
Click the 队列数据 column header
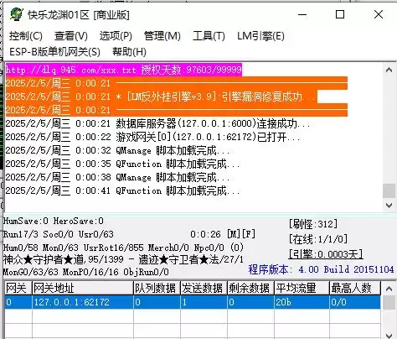[x=157, y=288]
